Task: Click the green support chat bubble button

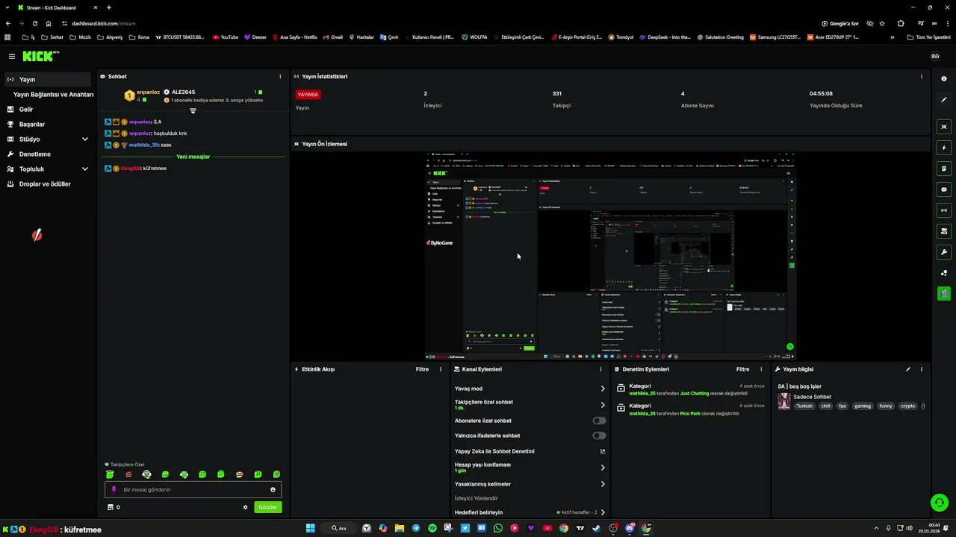Action: (940, 503)
